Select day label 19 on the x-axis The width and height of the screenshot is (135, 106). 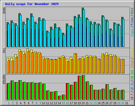tap(79, 103)
